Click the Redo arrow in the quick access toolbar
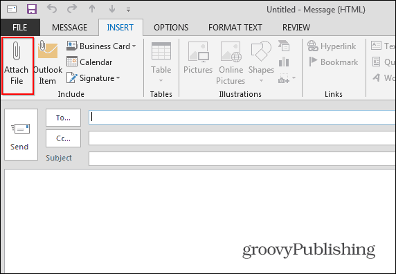The height and width of the screenshot is (274, 396). pos(72,9)
